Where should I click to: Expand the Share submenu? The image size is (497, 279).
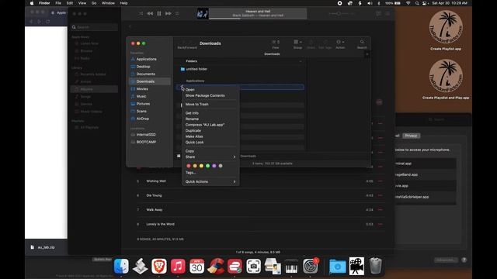[x=210, y=157]
